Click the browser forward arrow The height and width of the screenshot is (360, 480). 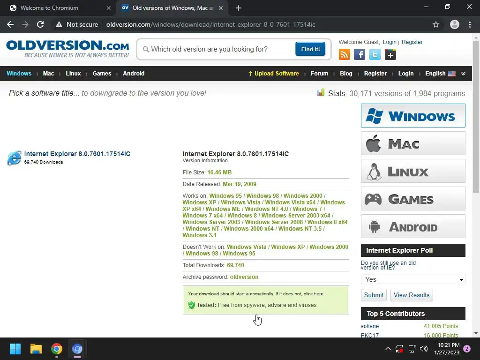click(x=25, y=24)
